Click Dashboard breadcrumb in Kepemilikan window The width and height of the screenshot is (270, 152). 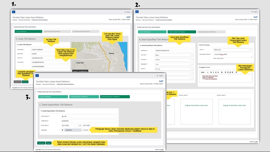[38, 84]
